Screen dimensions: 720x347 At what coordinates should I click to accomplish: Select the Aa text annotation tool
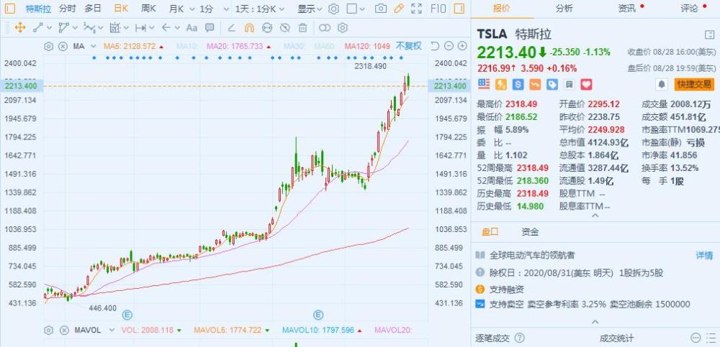coord(192,28)
